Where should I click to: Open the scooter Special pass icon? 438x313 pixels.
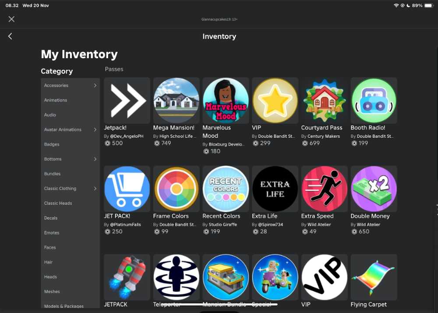275,277
